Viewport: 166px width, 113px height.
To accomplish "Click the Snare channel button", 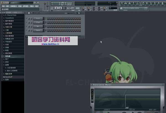I will [x=38, y=30].
